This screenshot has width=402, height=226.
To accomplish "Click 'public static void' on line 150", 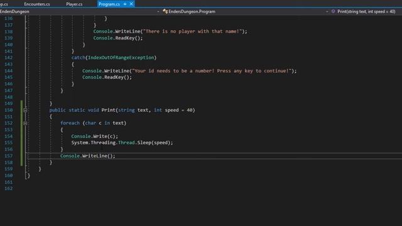I will click(x=74, y=110).
